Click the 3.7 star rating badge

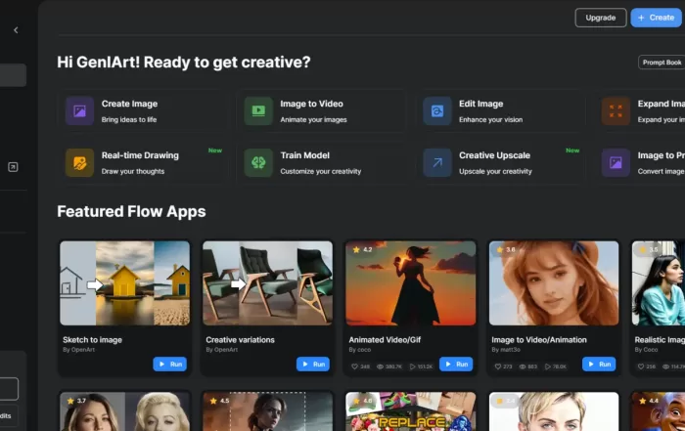76,401
